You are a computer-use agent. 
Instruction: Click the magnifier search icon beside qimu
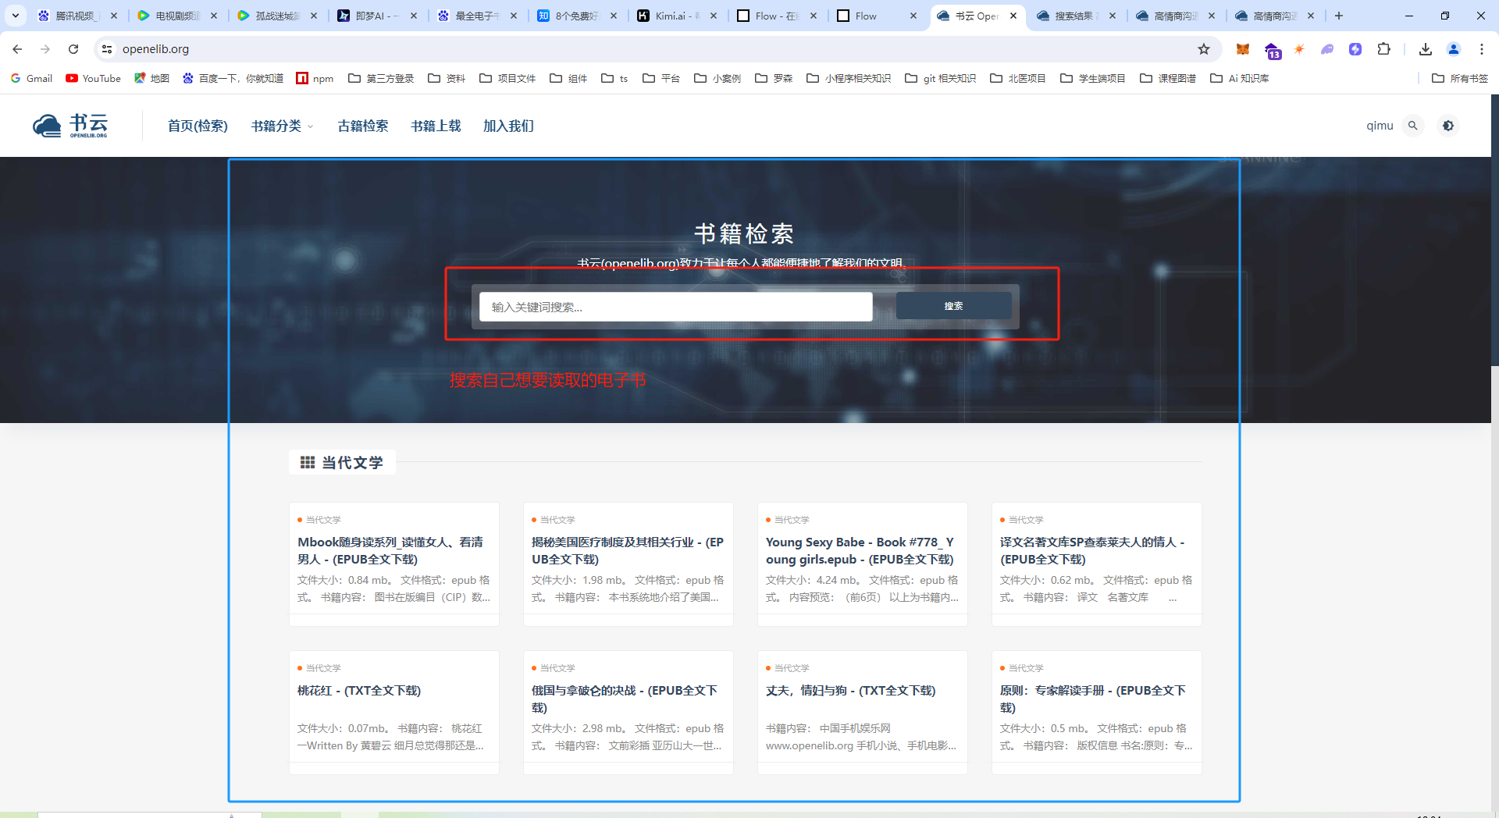point(1412,126)
